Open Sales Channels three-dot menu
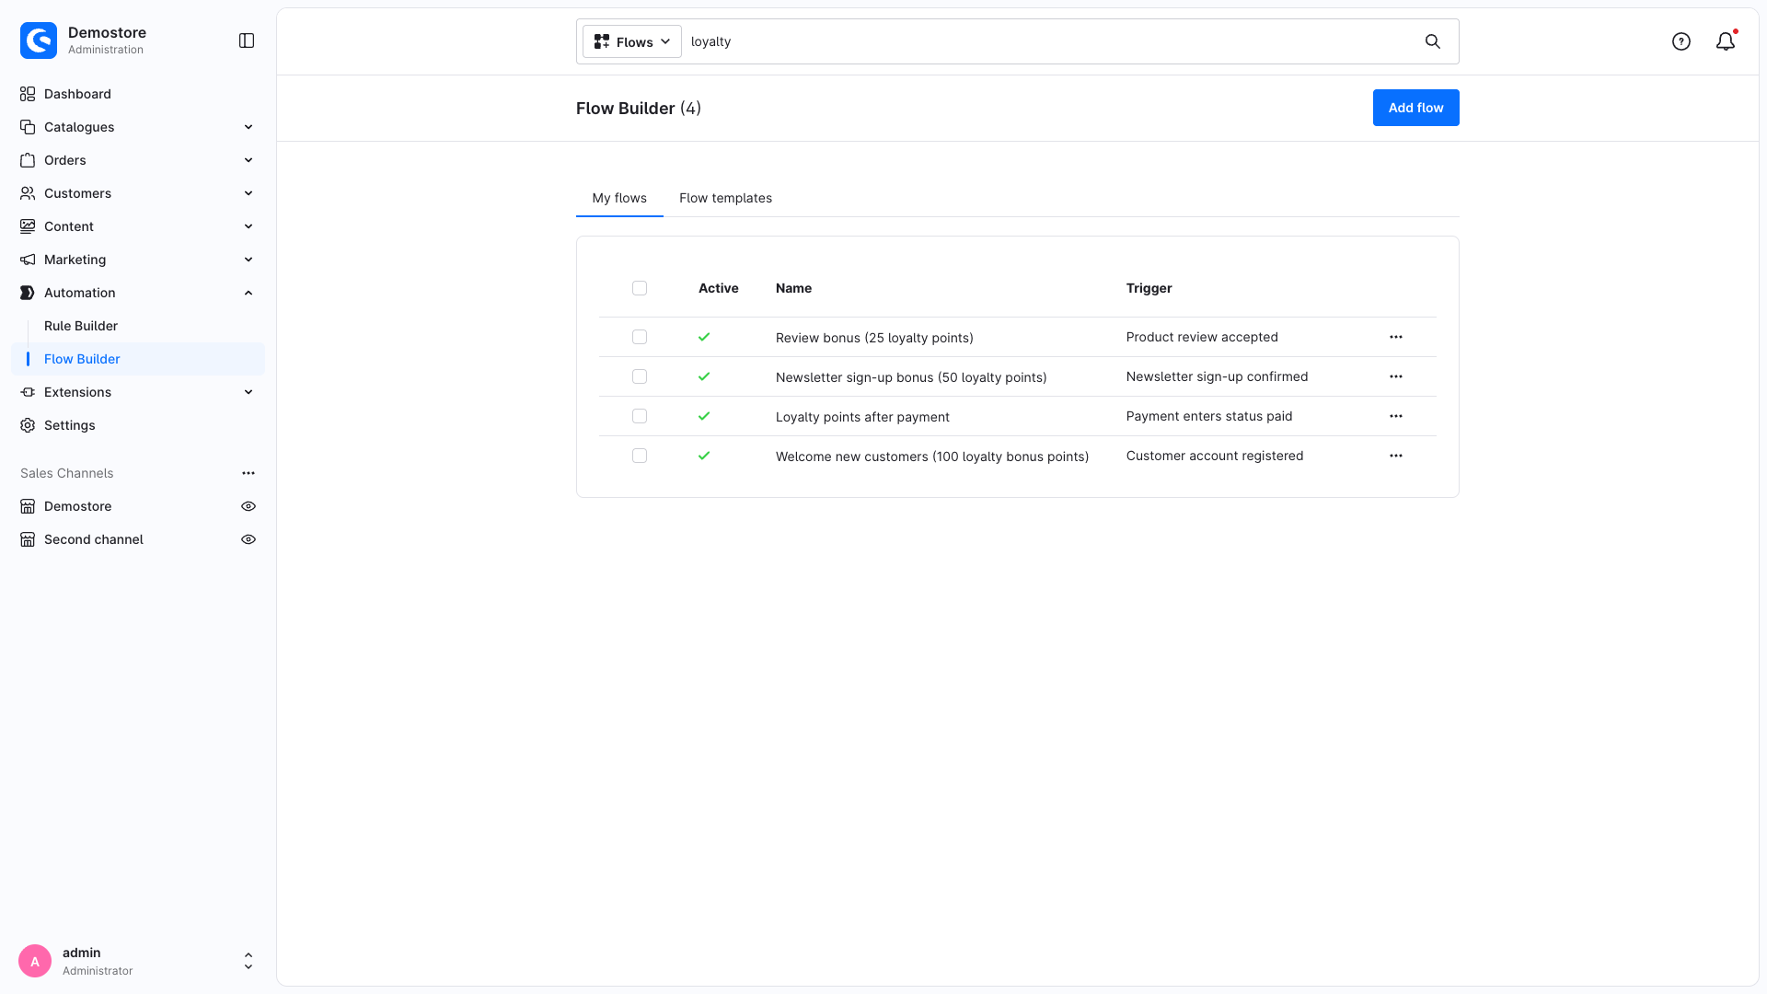The image size is (1767, 994). point(248,473)
